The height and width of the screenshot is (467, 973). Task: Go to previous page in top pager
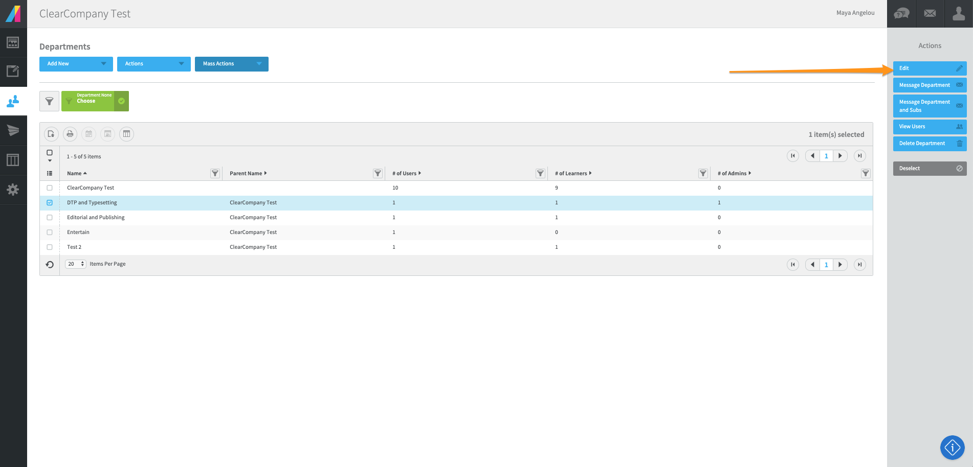pos(812,156)
